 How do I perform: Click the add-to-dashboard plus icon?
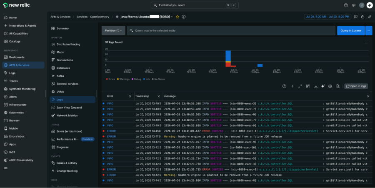[292, 86]
